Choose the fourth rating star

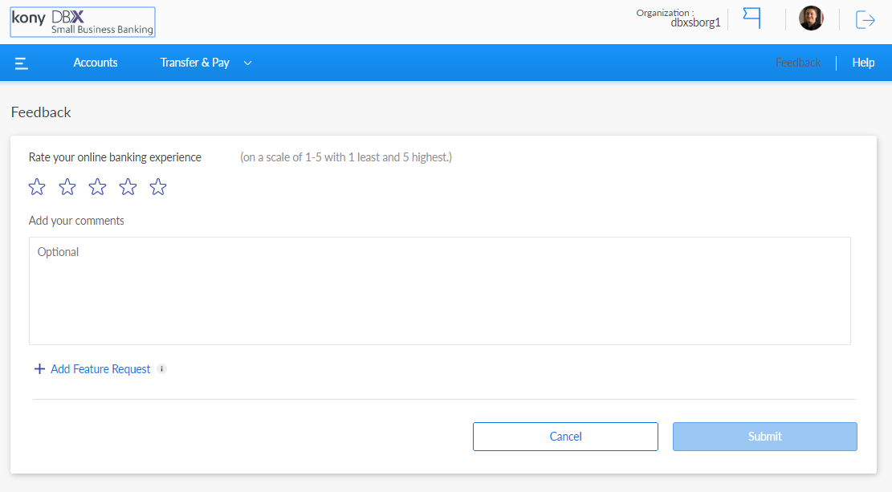point(128,187)
